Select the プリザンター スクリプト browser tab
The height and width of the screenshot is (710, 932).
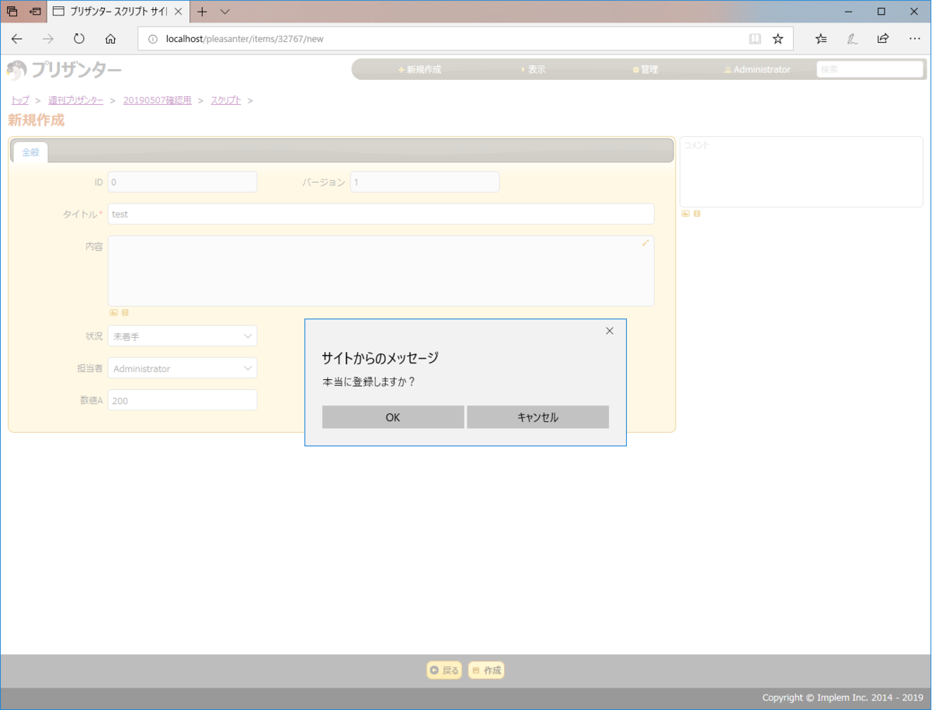tap(117, 12)
